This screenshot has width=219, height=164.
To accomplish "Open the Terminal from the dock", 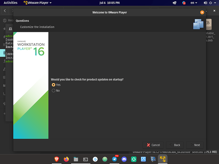I will [85, 159].
